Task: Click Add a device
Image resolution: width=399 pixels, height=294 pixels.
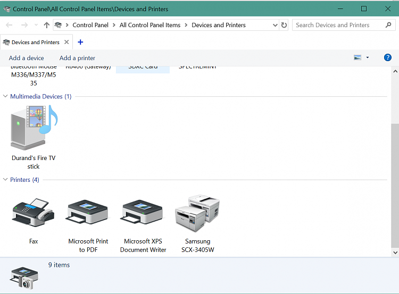Action: tap(26, 58)
